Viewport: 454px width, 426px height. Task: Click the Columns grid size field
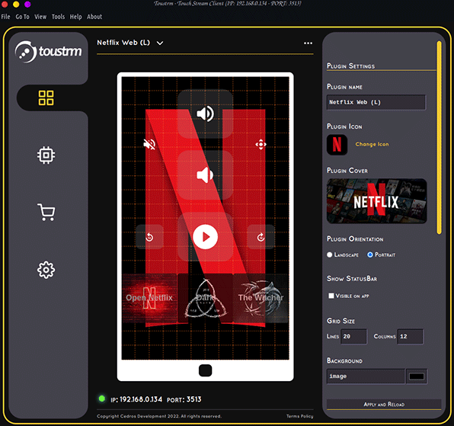coord(411,336)
